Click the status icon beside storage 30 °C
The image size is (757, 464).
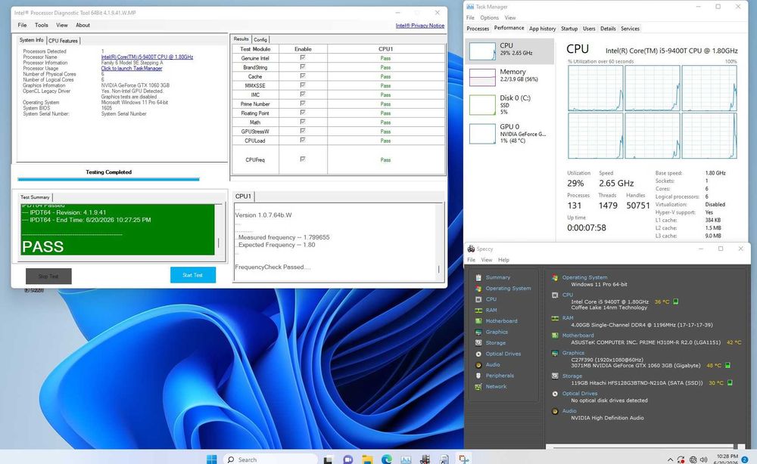coord(730,382)
